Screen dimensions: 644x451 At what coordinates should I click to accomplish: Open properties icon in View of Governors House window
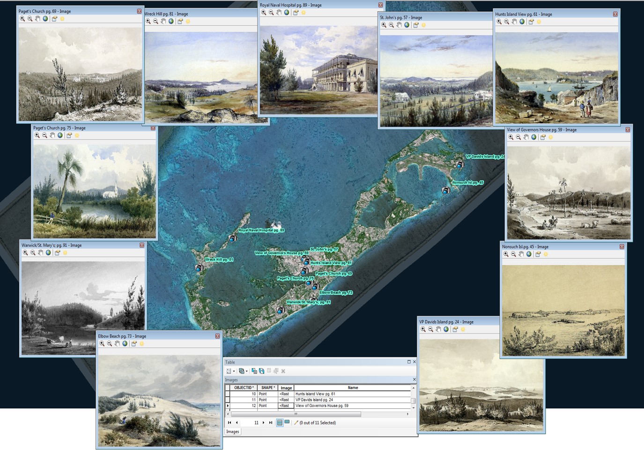[x=543, y=137]
